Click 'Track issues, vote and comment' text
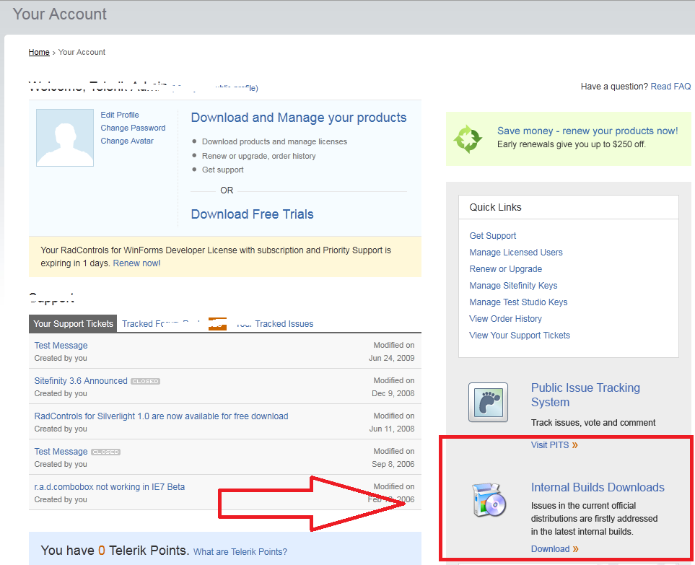Viewport: 695px width, 565px height. tap(593, 423)
